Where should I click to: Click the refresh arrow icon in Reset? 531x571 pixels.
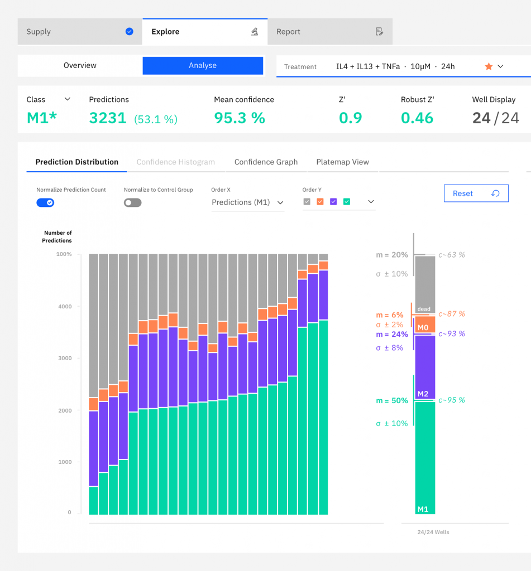495,193
